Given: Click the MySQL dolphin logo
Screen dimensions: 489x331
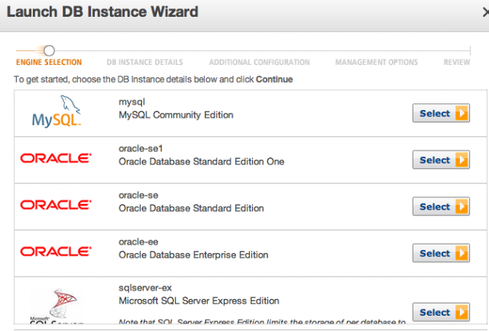Looking at the screenshot, I should pyautogui.click(x=57, y=112).
